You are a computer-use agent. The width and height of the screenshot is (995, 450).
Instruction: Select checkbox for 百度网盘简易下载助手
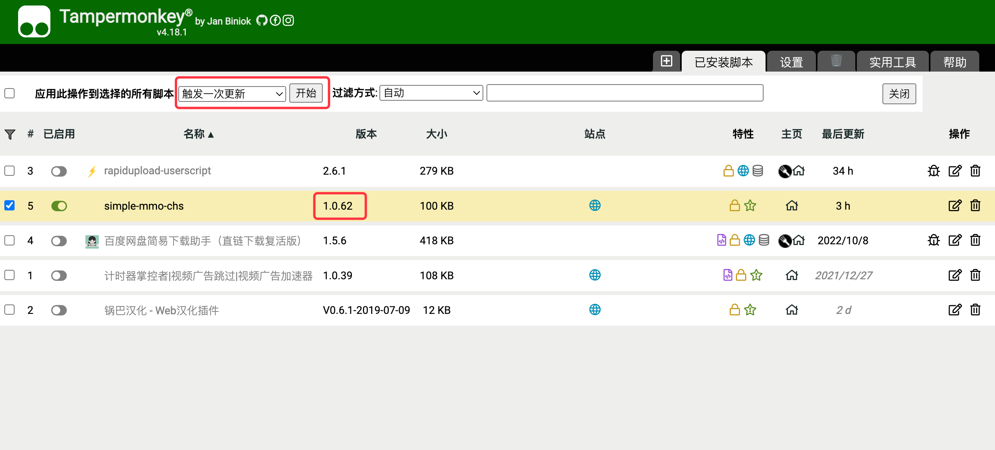pos(9,240)
